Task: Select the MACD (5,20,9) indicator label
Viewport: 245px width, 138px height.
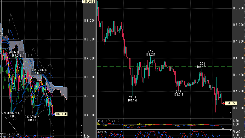Action: pyautogui.click(x=109, y=121)
